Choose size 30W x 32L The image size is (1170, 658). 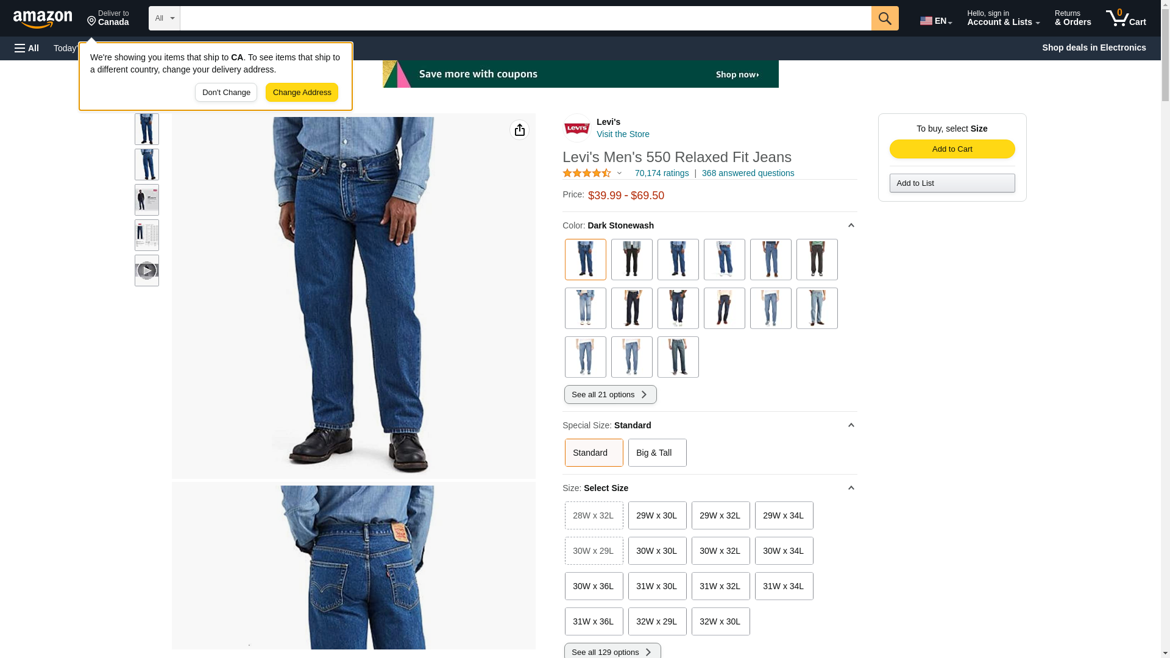point(720,551)
